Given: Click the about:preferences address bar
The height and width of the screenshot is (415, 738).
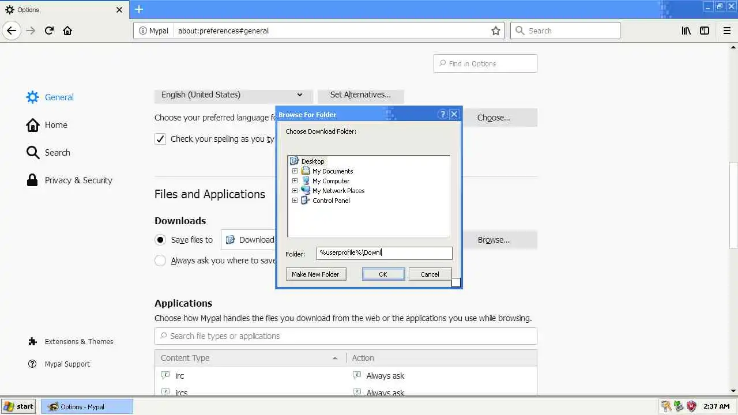Looking at the screenshot, I should pyautogui.click(x=332, y=31).
